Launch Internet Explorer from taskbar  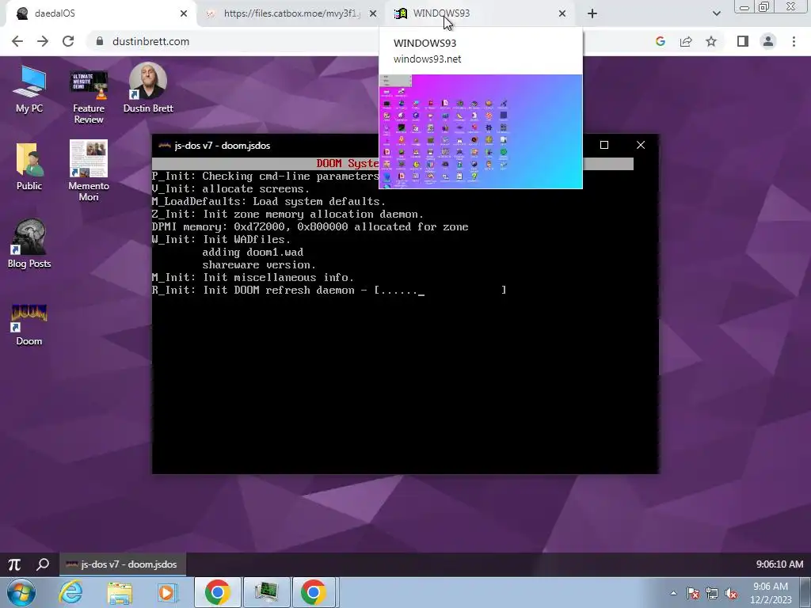[70, 592]
